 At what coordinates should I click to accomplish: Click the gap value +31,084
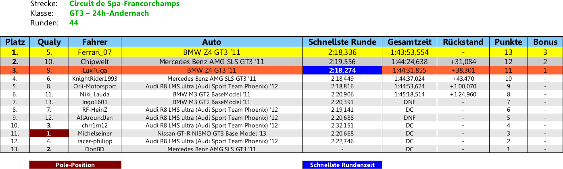tap(463, 62)
